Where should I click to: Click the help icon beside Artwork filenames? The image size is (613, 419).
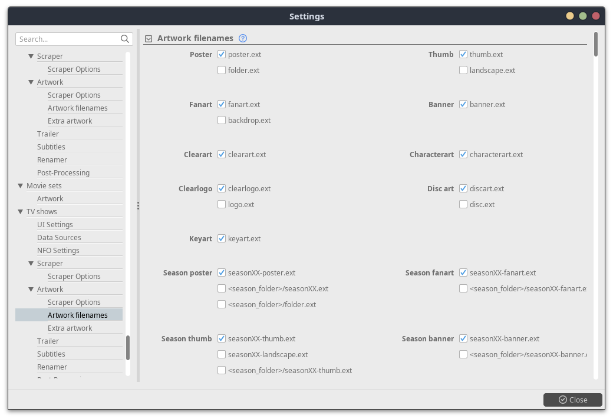point(243,38)
